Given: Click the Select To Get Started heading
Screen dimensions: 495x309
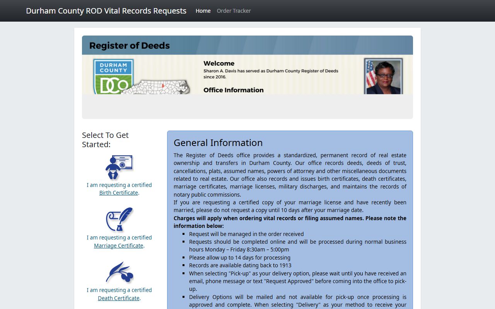Looking at the screenshot, I should point(105,140).
